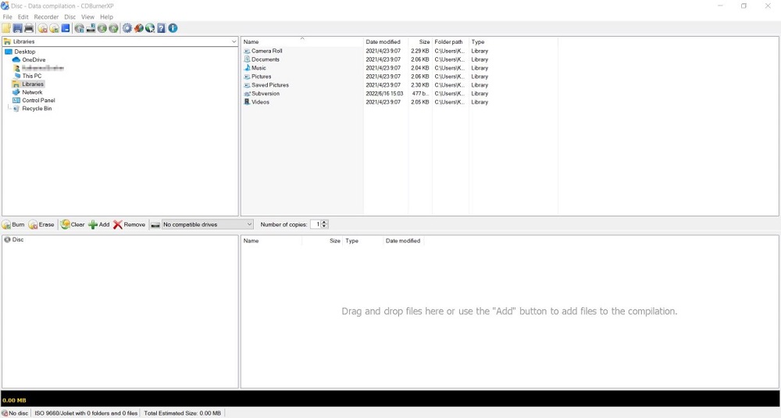Select the Pictures library
This screenshot has width=781, height=418.
pos(258,77)
